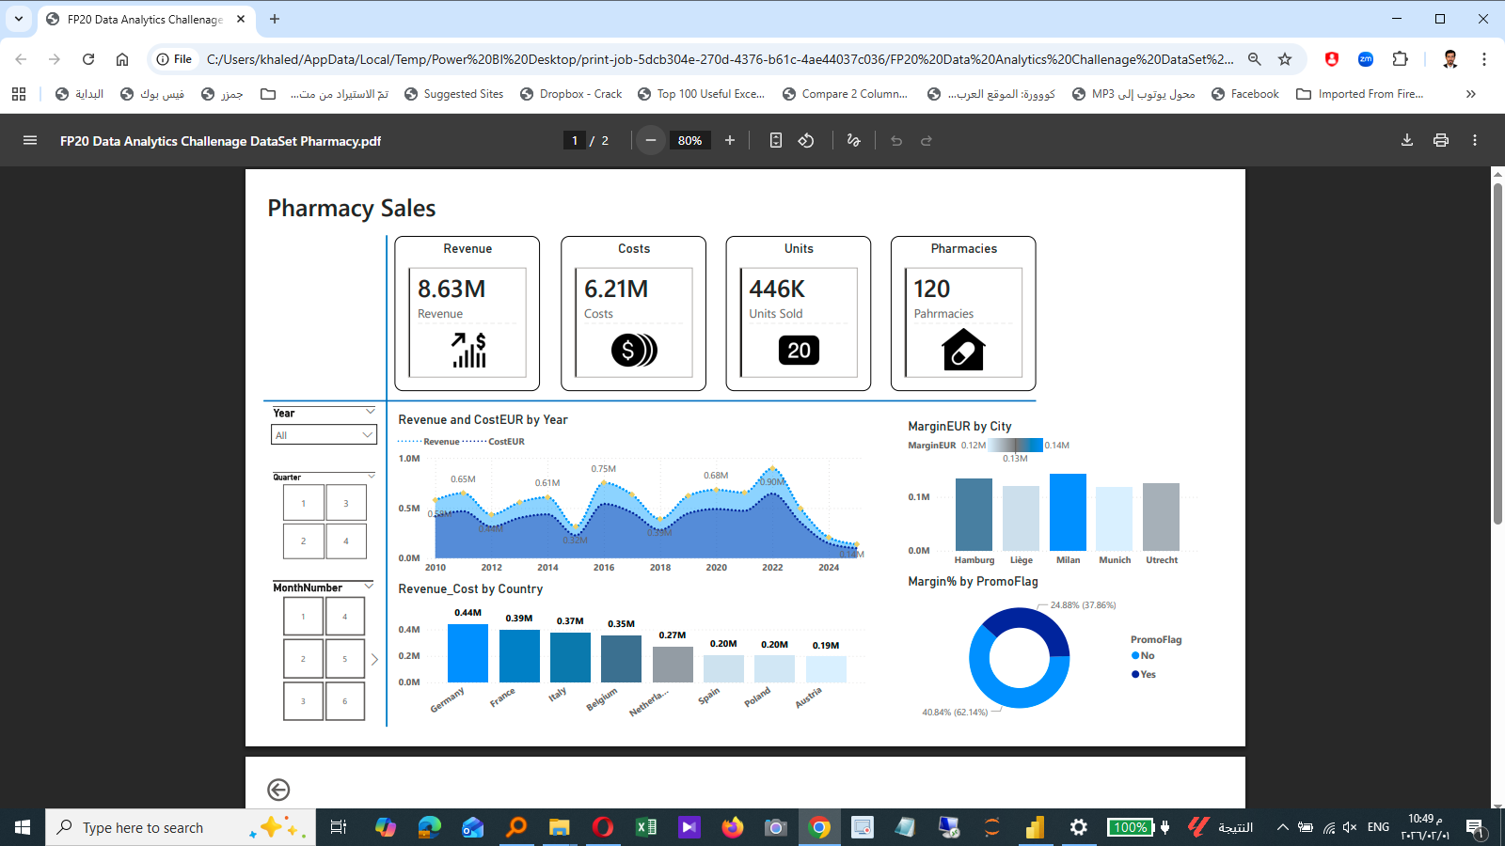This screenshot has width=1505, height=846.
Task: Bookmark this page with the star icon
Action: click(1285, 59)
